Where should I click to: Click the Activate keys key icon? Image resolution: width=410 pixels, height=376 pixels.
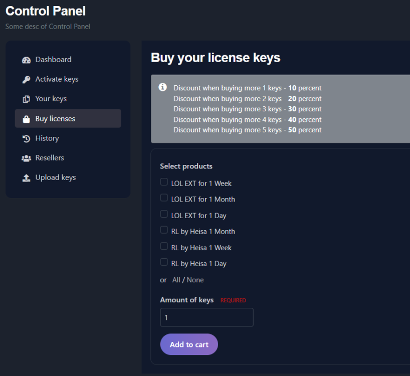click(x=27, y=79)
